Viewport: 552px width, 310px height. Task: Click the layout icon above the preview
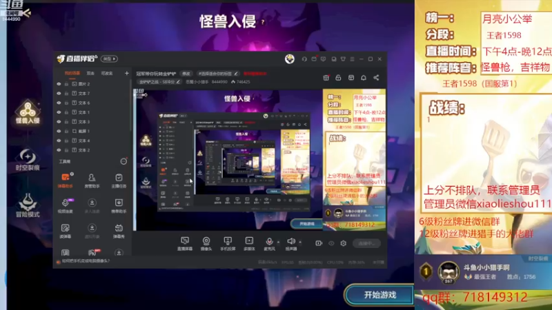click(x=351, y=78)
